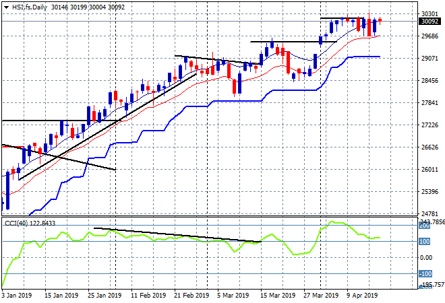445x303 pixels.
Task: Select the 15 Jan 2019 date label
Action: coord(61,296)
